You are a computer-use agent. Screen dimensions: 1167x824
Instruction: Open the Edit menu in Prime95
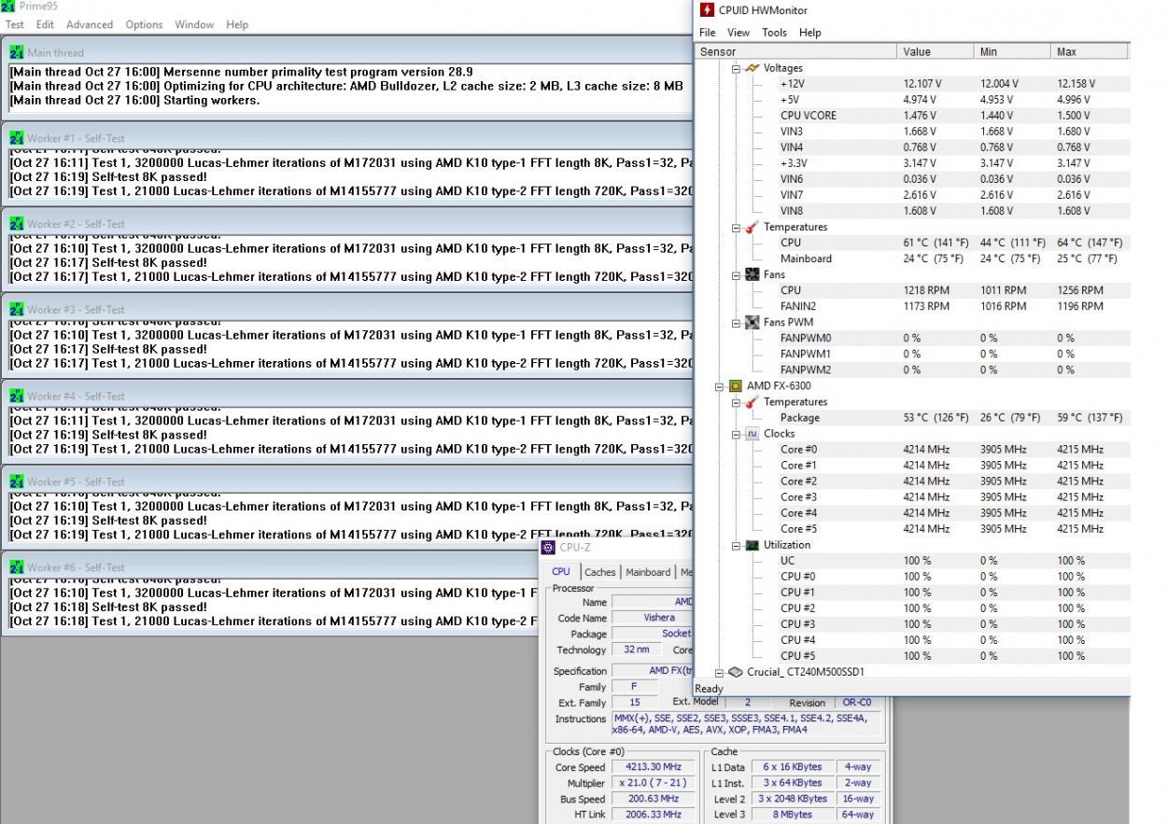45,24
